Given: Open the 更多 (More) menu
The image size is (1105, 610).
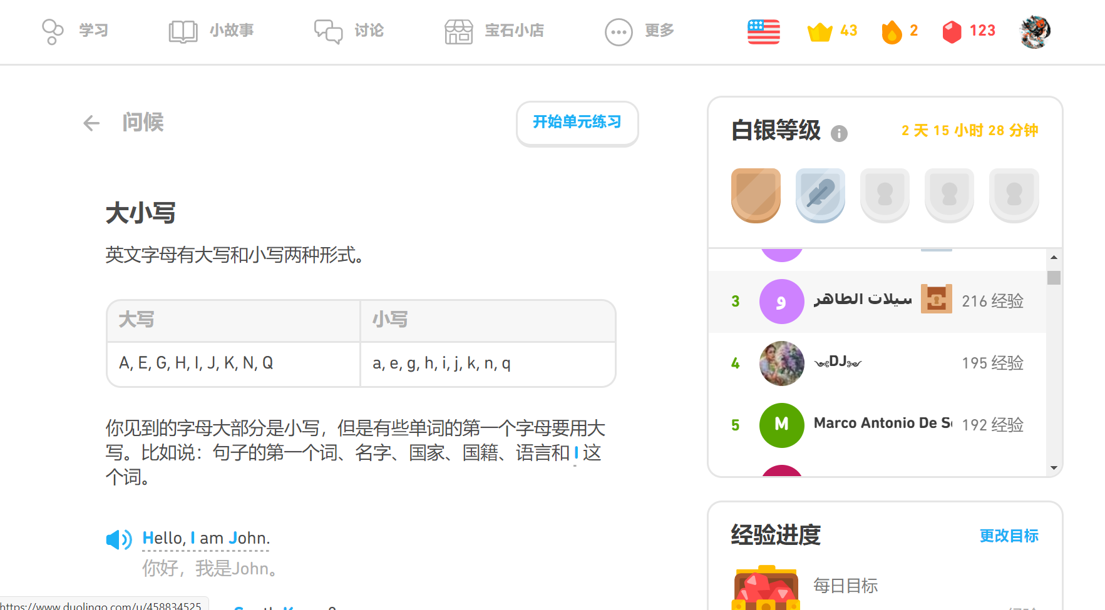Looking at the screenshot, I should (639, 31).
